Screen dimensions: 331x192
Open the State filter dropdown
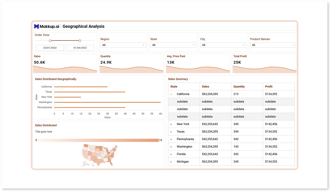[x=173, y=45]
